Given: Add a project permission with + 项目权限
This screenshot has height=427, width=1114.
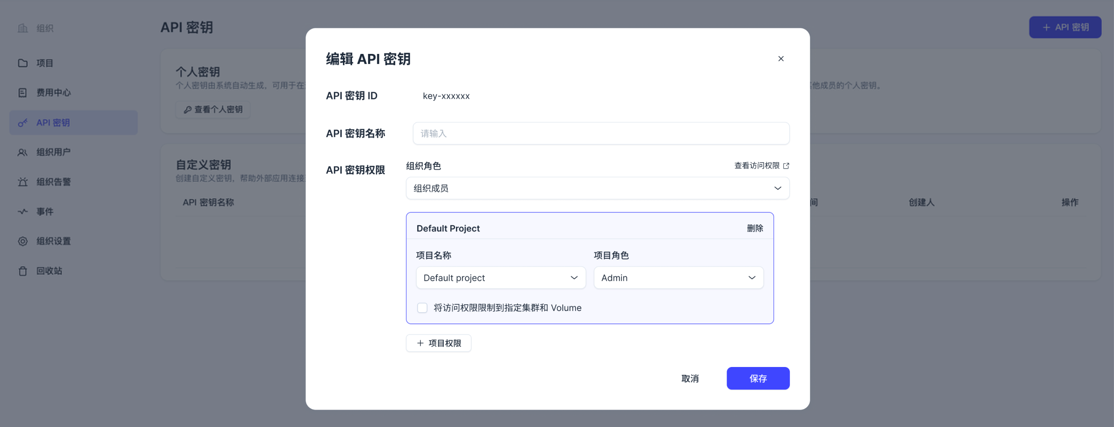Looking at the screenshot, I should click(x=438, y=343).
